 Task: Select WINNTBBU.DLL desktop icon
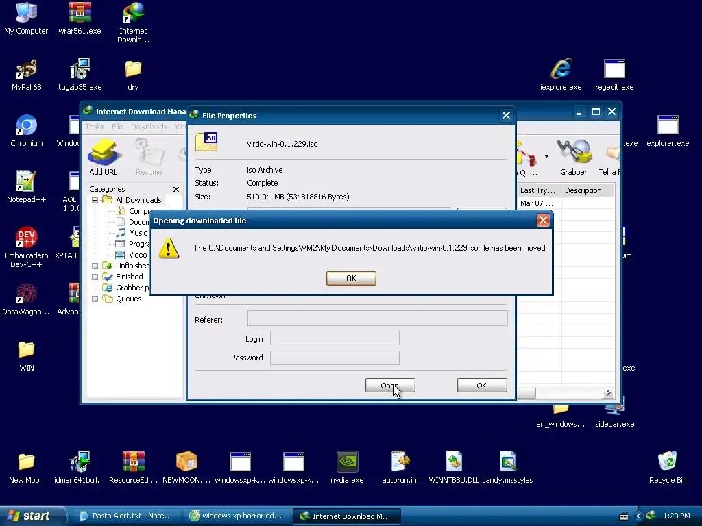454,467
